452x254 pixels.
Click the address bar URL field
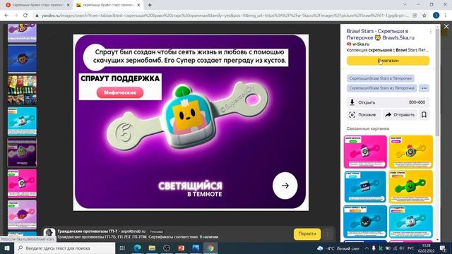[x=225, y=16]
